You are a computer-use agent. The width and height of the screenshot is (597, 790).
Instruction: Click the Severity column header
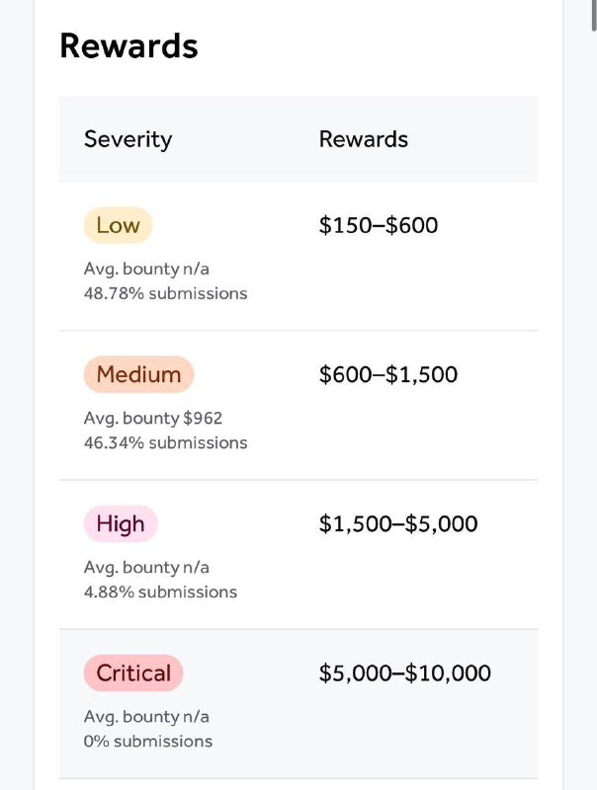tap(128, 139)
